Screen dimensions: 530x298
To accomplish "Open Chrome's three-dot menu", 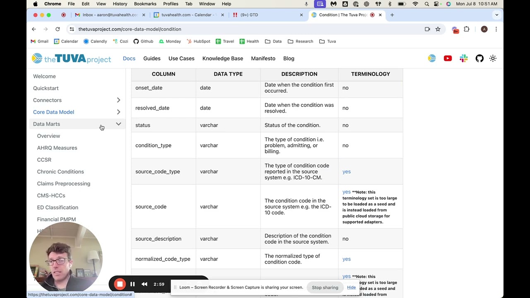I will 496,29.
